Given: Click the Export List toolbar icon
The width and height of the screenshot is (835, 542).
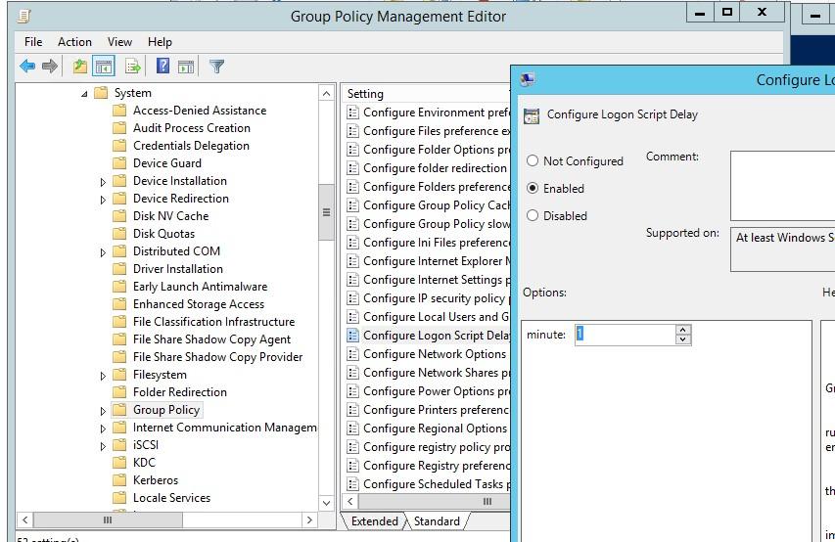Looking at the screenshot, I should [x=132, y=66].
